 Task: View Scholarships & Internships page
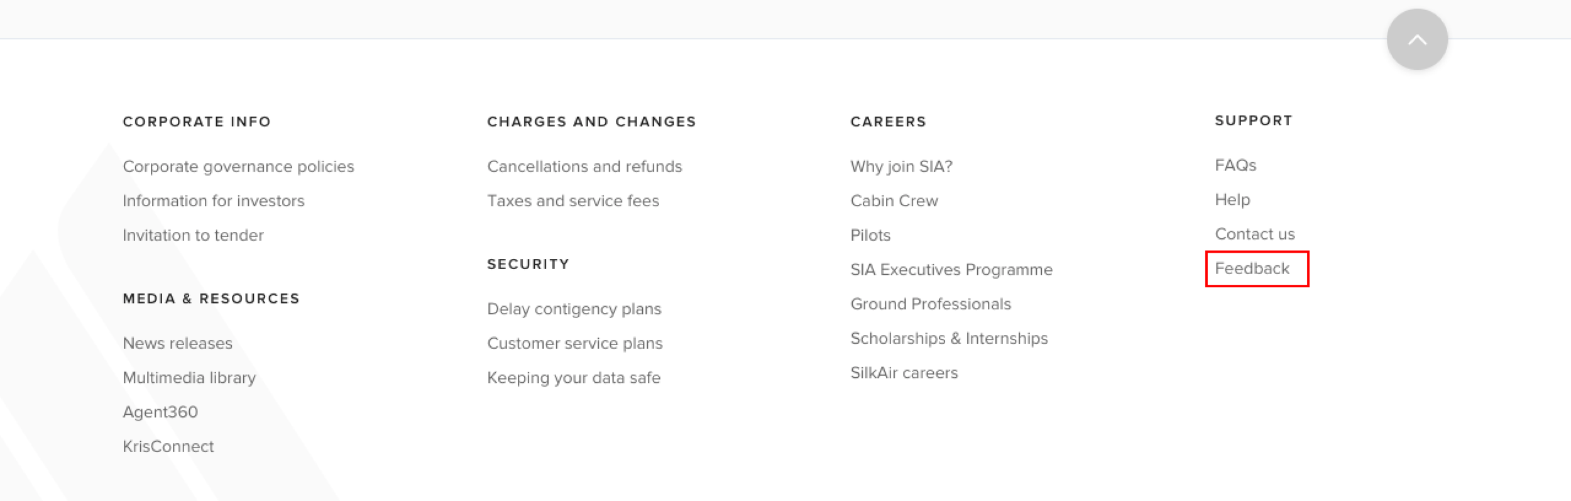949,338
